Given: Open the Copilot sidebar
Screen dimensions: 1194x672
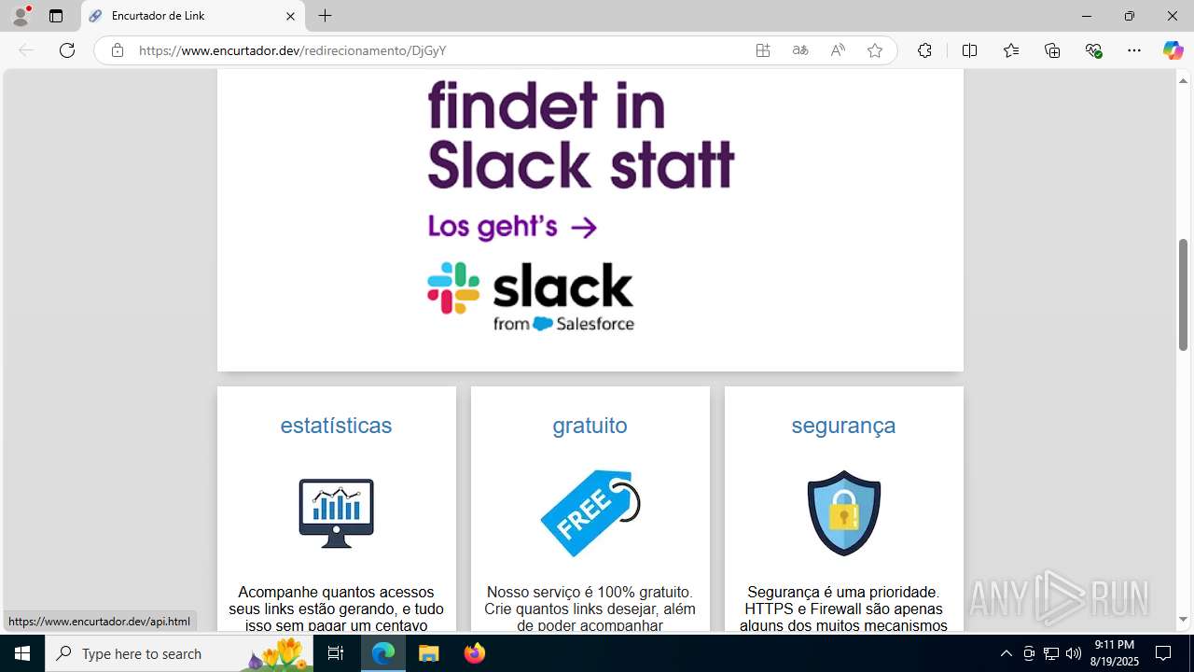Looking at the screenshot, I should (x=1173, y=50).
